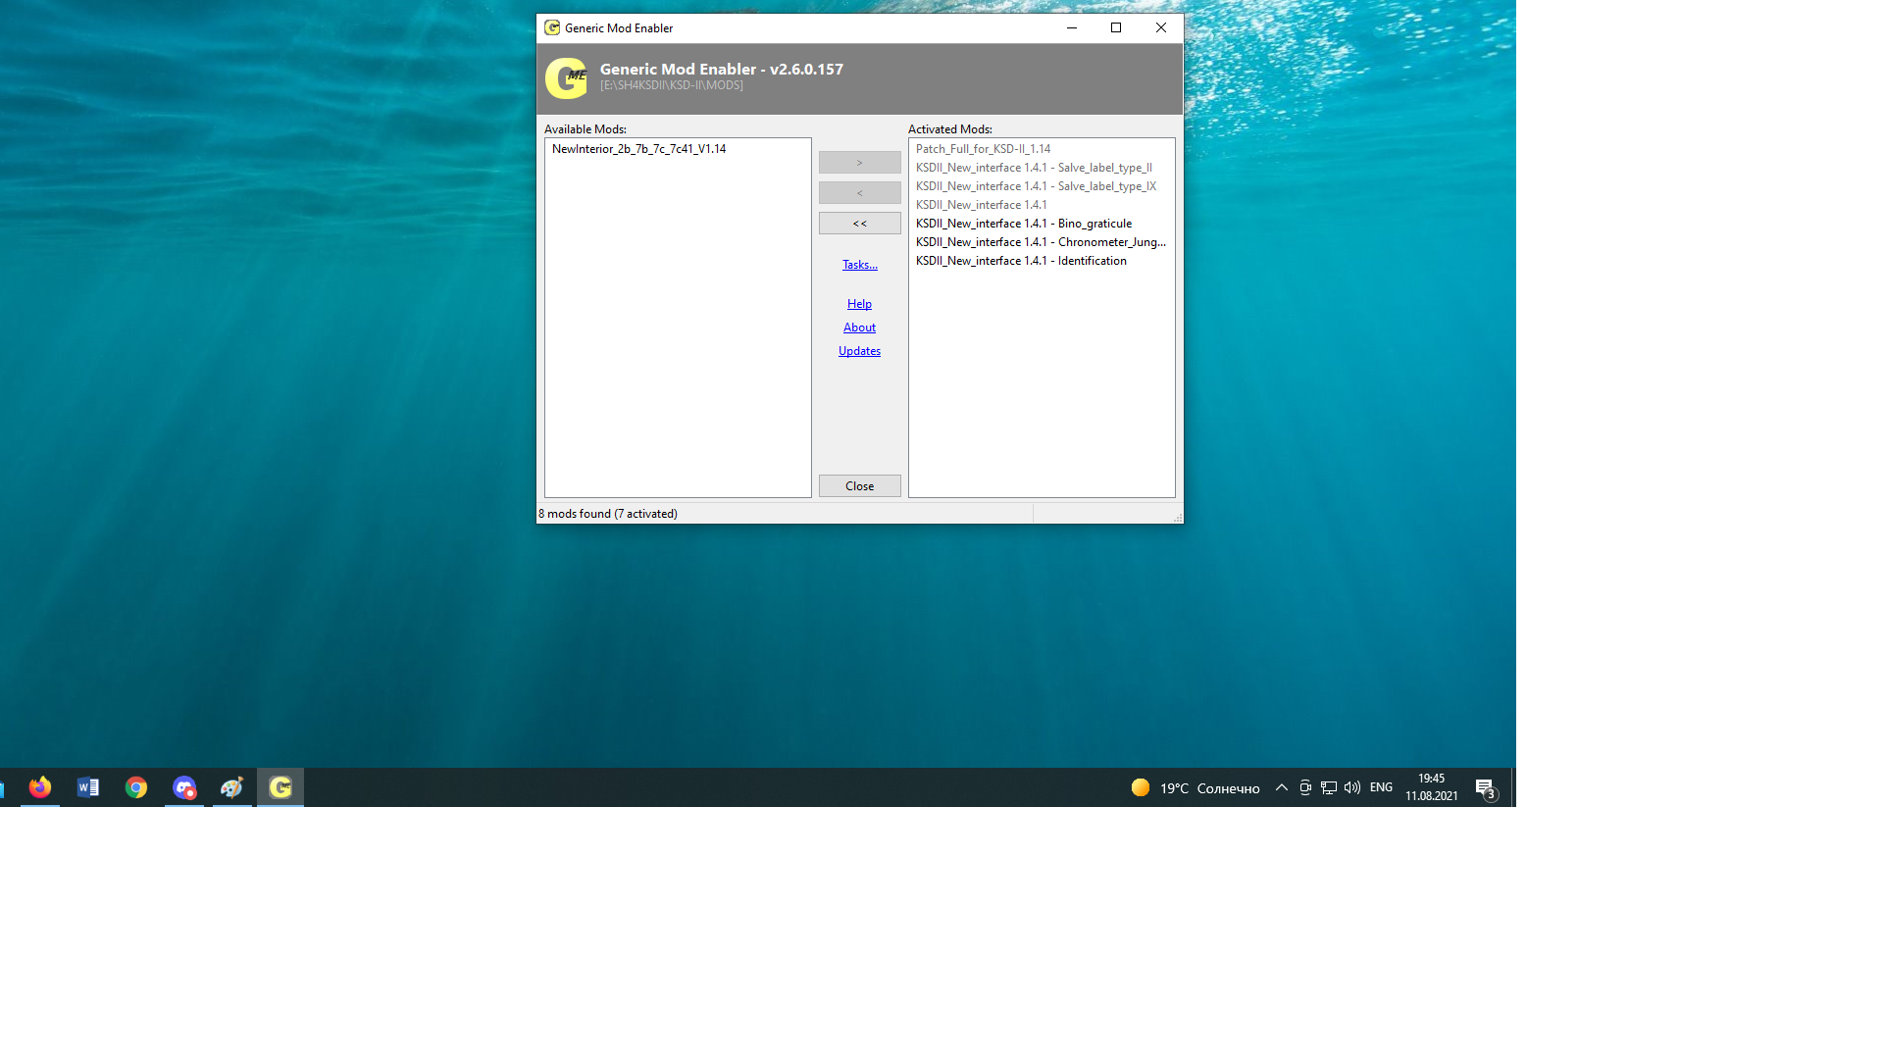The height and width of the screenshot is (1059, 1883).
Task: Click the window resize grip in the status bar
Action: point(1177,517)
